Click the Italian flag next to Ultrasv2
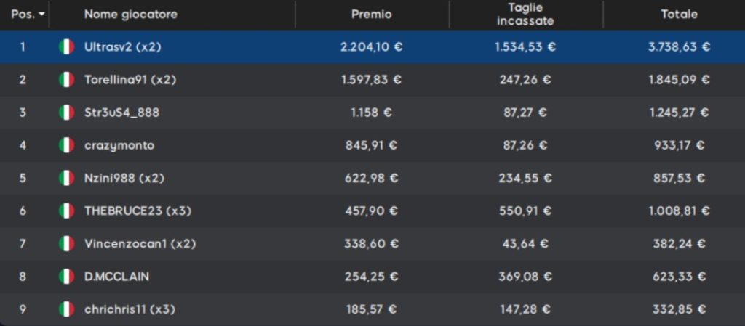The height and width of the screenshot is (326, 745). pyautogui.click(x=66, y=47)
